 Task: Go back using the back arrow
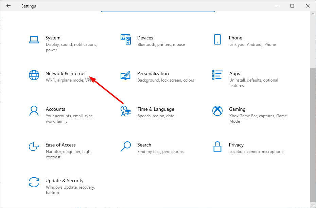point(8,6)
